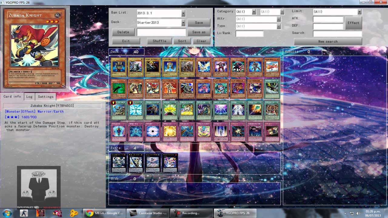Click the Save as button
Screen dimensions: 388x218
(x=199, y=32)
